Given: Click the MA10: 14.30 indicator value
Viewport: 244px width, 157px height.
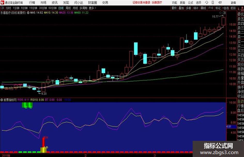Looking at the screenshot, I should [51, 13].
